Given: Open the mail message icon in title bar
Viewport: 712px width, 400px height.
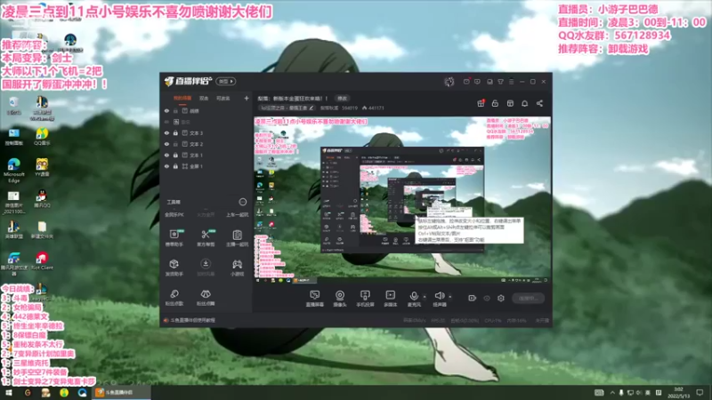Looking at the screenshot, I should pos(466,82).
